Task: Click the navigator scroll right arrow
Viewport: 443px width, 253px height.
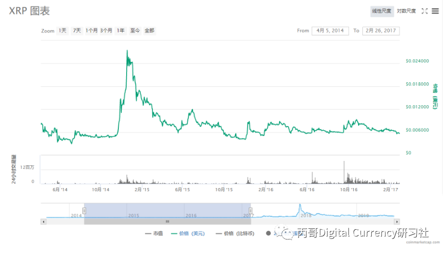Action: (x=397, y=221)
